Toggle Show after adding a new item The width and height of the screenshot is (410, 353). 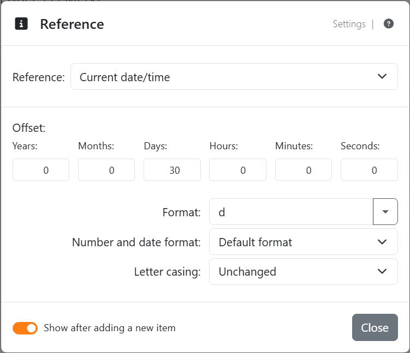coord(25,328)
